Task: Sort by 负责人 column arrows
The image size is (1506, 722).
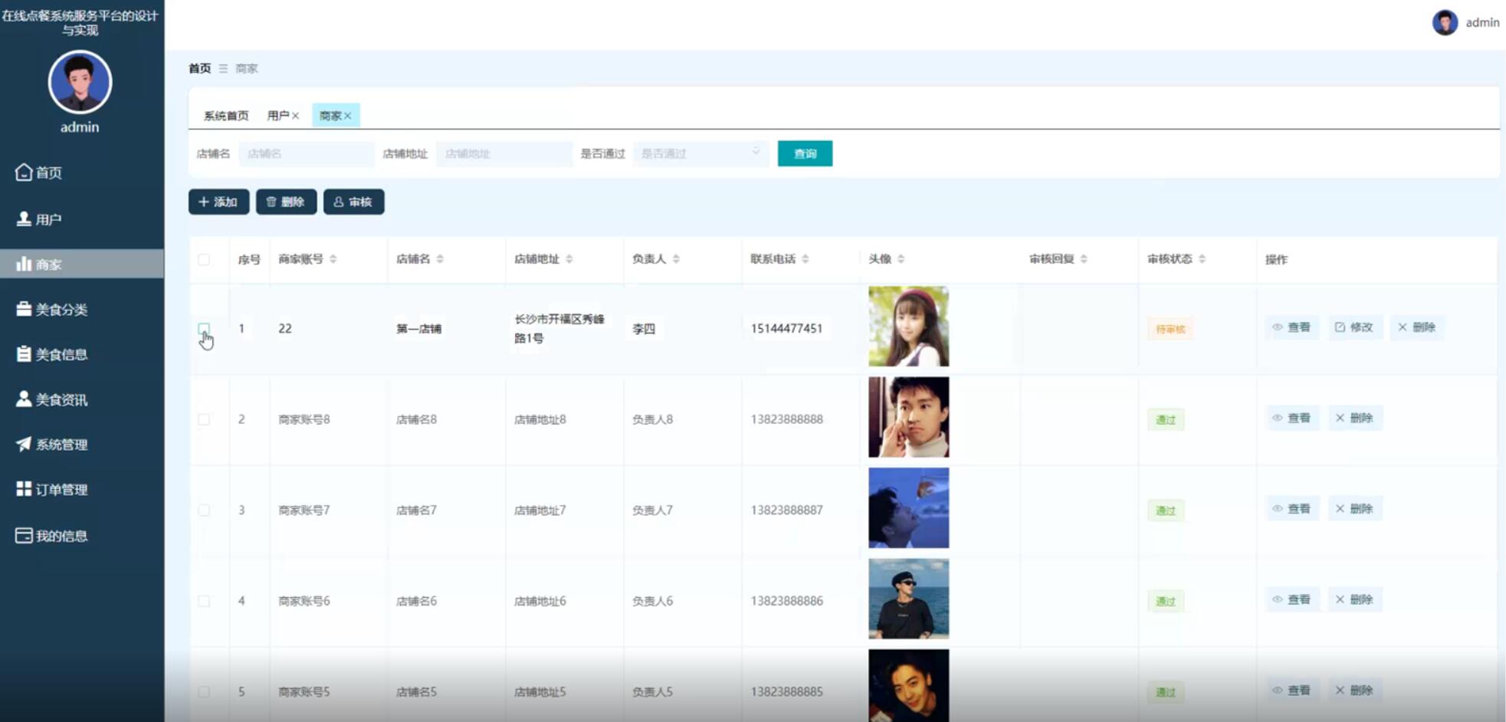Action: 676,259
